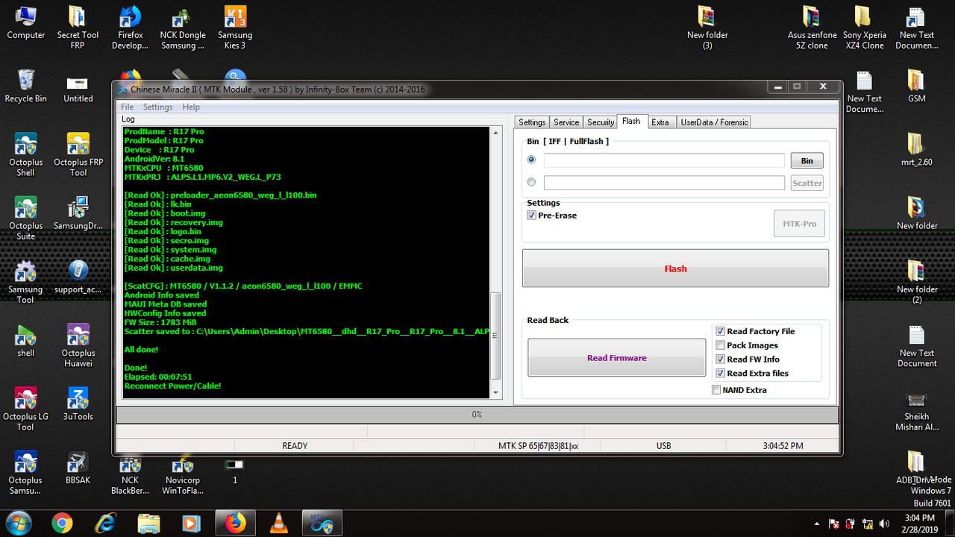Open Octoplus Suite shortcut
The width and height of the screenshot is (955, 537).
pyautogui.click(x=26, y=219)
